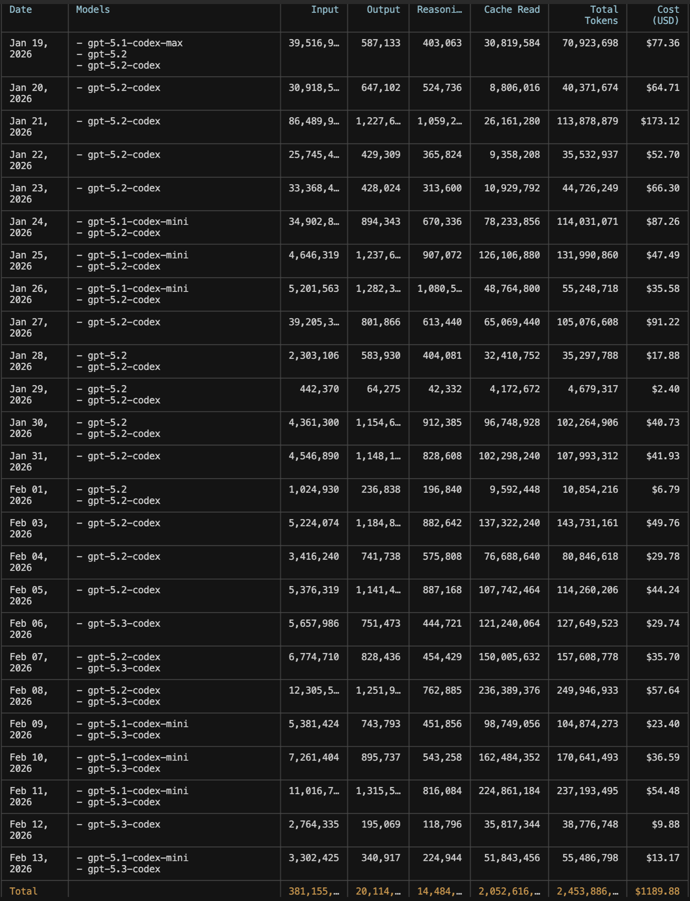This screenshot has width=690, height=901.
Task: Click the Jan 29 input value 442,370
Action: pos(319,389)
